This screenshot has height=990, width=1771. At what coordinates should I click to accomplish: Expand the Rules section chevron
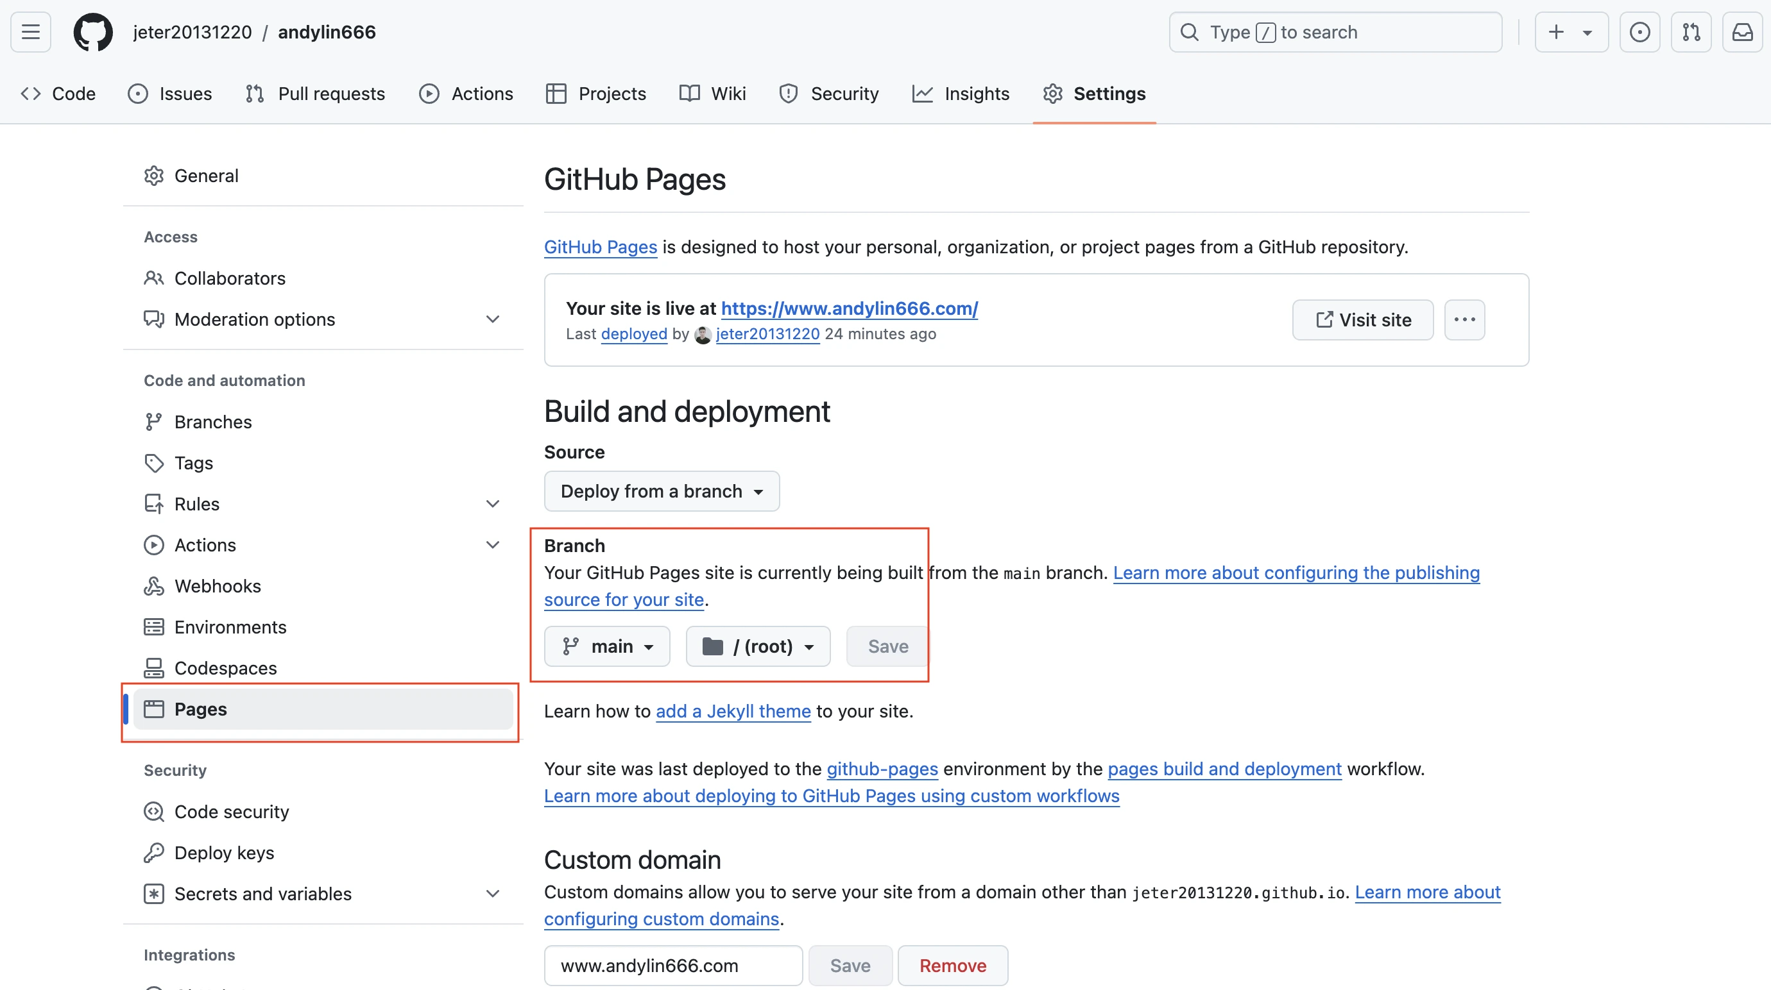(x=493, y=504)
